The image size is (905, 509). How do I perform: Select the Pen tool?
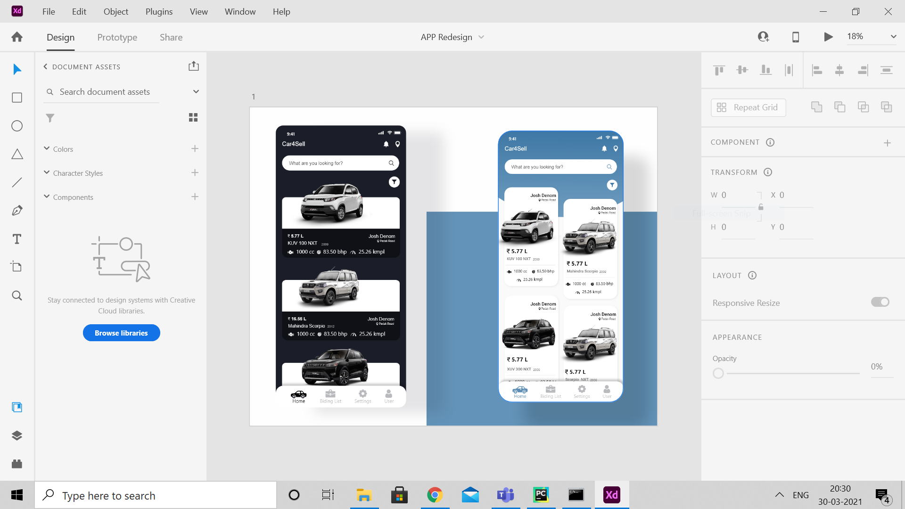pos(17,211)
